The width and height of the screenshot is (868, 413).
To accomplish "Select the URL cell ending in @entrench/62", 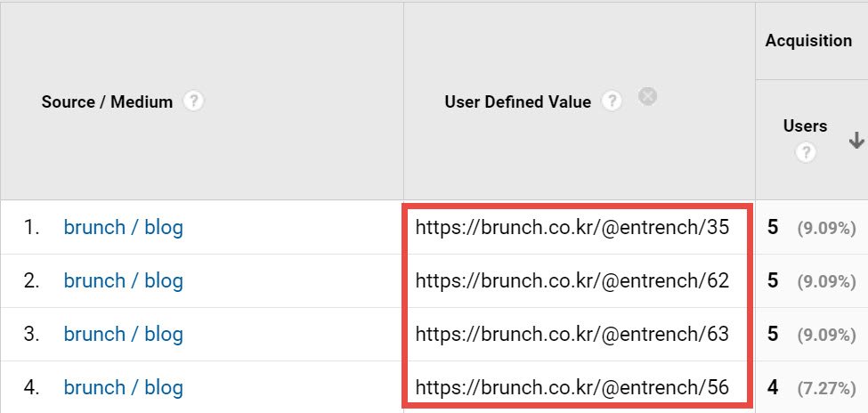I will (x=572, y=281).
